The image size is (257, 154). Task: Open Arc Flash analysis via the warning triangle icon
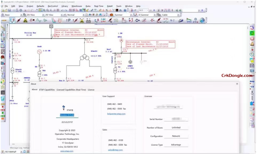coord(25,20)
